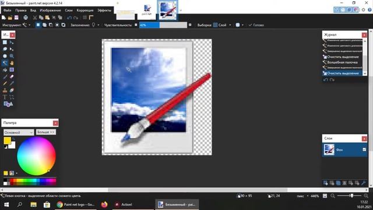373x210 pixels.
Task: Toggle the Layers window button top-right
Action: click(349, 10)
